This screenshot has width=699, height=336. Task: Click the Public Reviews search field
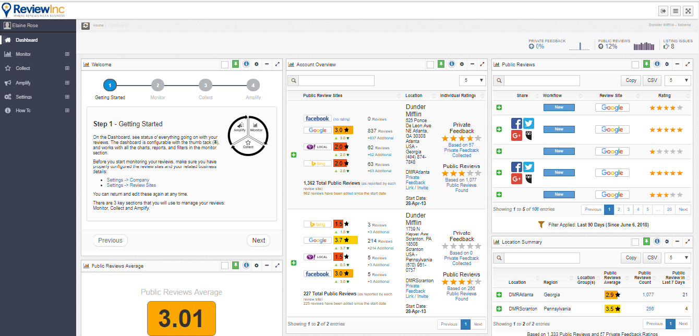(542, 80)
